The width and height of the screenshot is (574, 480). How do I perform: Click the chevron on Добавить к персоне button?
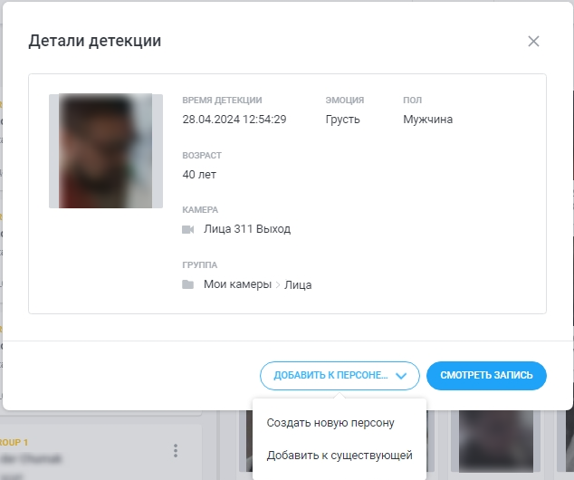(x=401, y=376)
